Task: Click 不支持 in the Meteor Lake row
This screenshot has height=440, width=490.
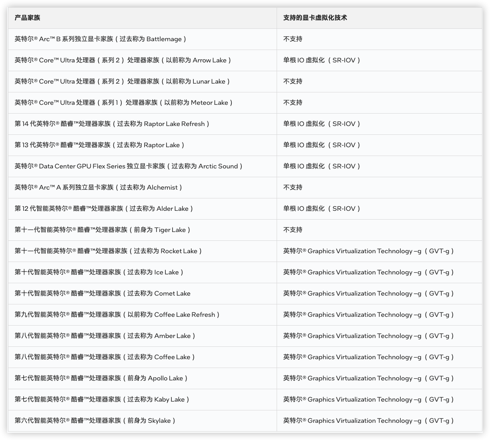Action: pos(293,102)
